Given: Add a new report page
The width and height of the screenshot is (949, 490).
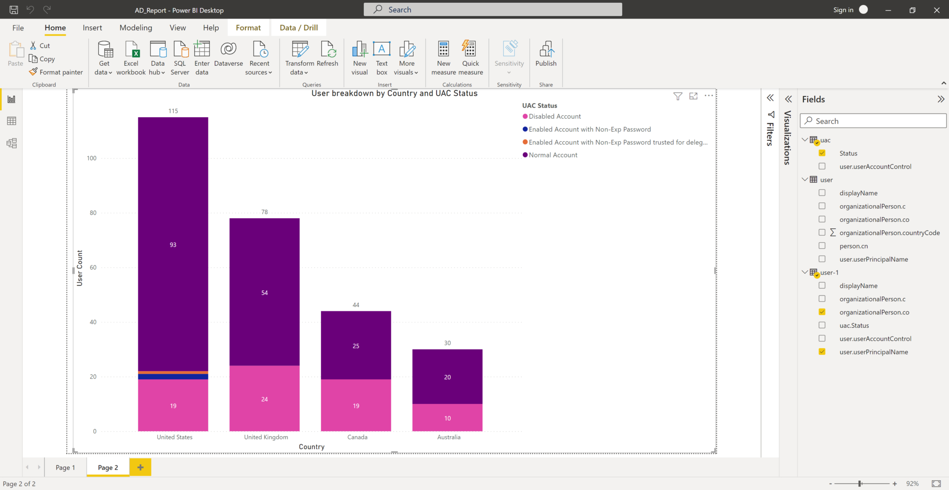Looking at the screenshot, I should (140, 467).
